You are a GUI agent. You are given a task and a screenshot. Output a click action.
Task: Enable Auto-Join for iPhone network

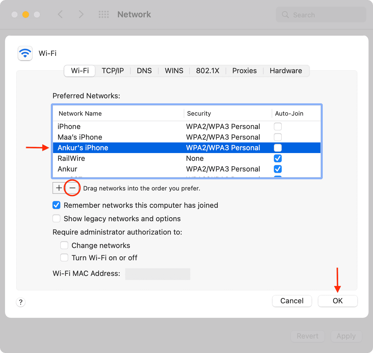278,127
